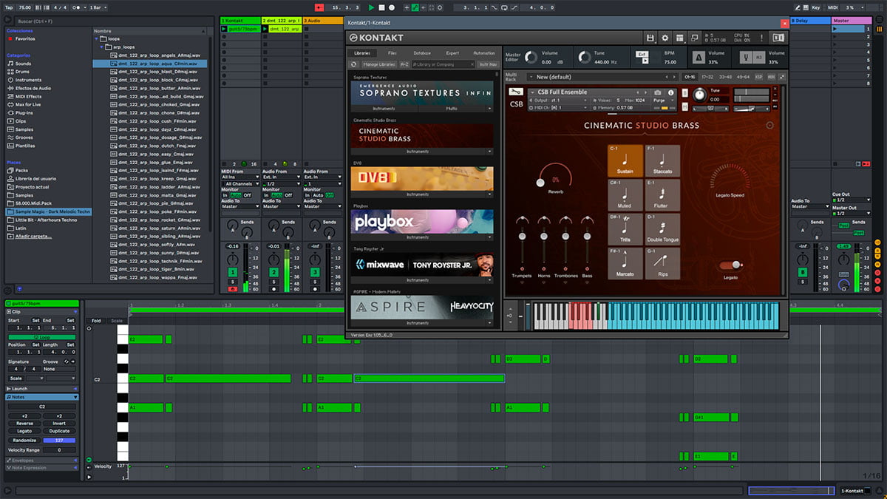Viewport: 887px width, 499px height.
Task: Toggle the Fold button in the piano roll
Action: tap(96, 321)
